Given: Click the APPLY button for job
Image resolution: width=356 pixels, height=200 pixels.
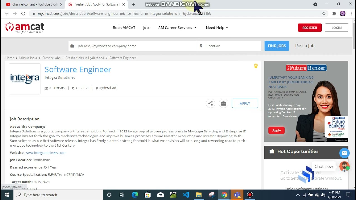Looking at the screenshot, I should tap(245, 103).
